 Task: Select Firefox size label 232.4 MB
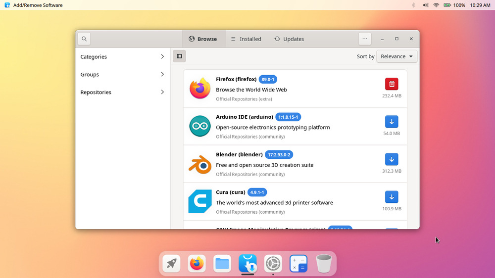pos(392,95)
